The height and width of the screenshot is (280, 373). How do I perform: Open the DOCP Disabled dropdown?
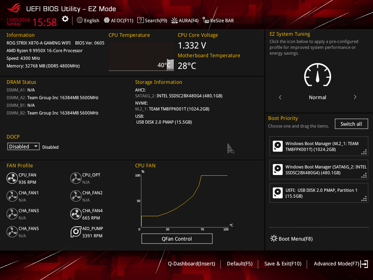(23, 147)
